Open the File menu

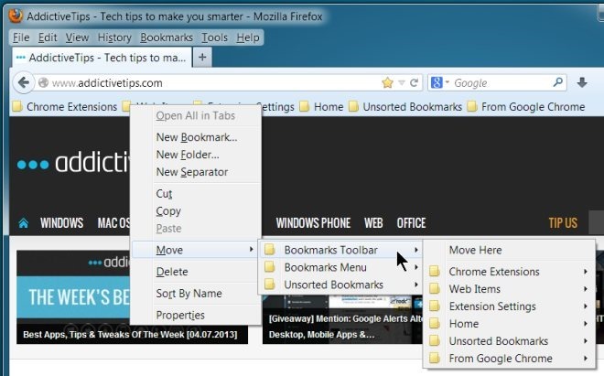21,38
